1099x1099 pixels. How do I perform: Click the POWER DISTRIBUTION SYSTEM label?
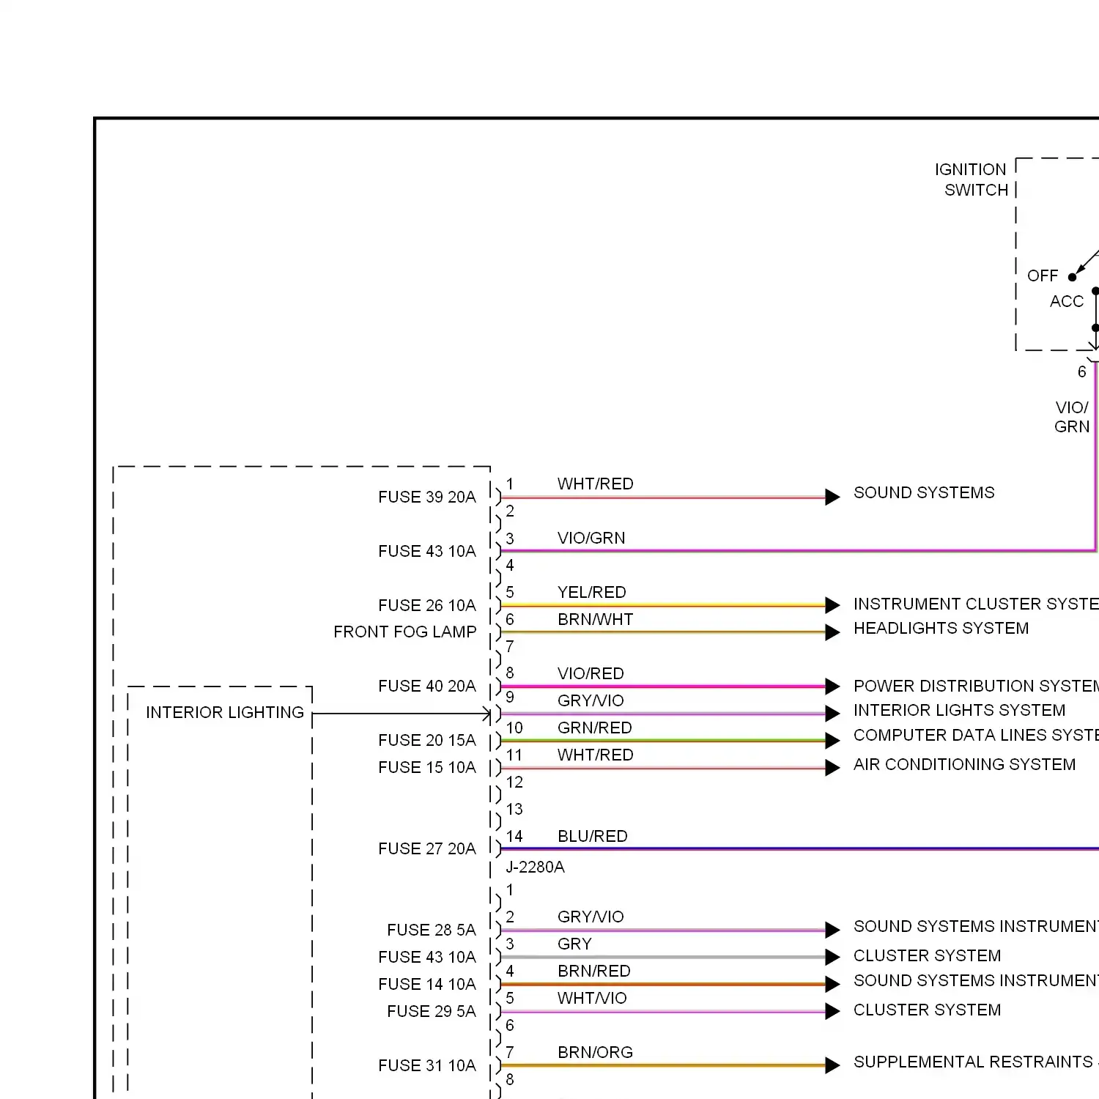tap(976, 686)
